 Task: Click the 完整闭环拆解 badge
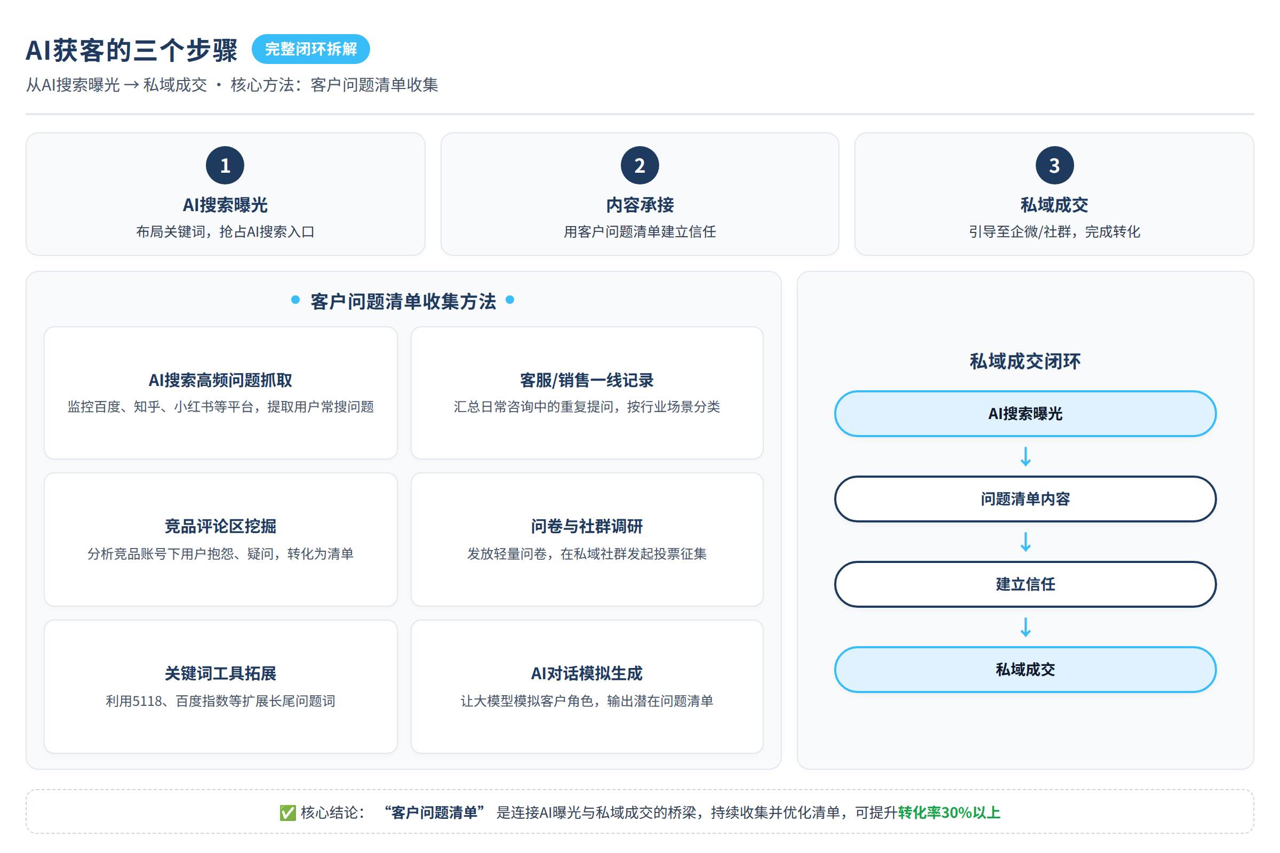click(311, 49)
